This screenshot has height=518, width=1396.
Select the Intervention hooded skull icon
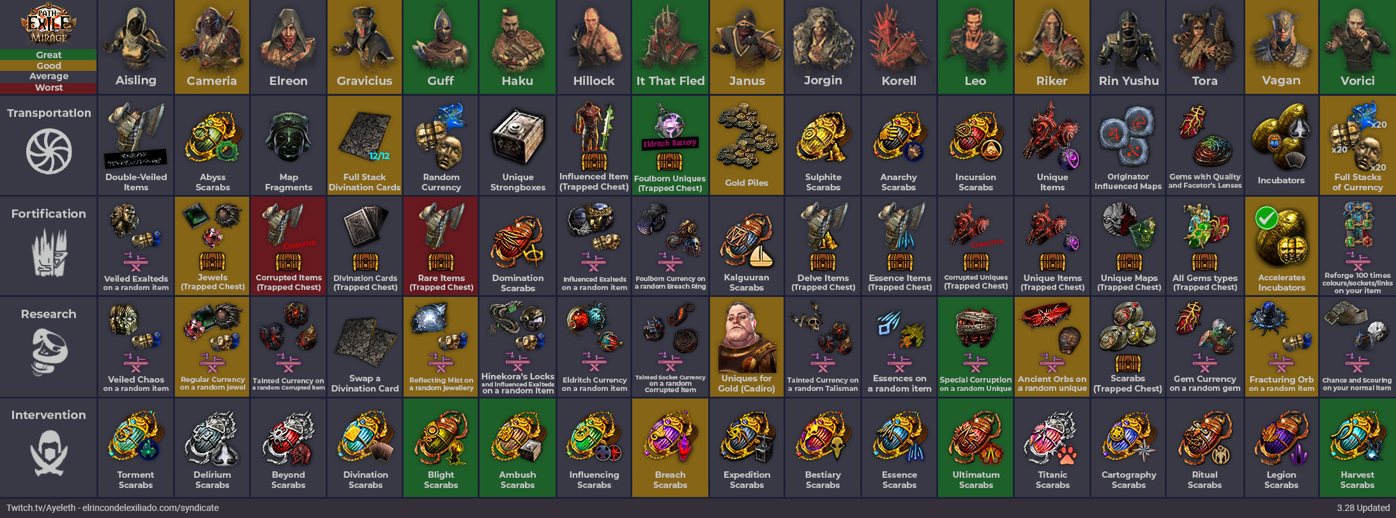(49, 453)
